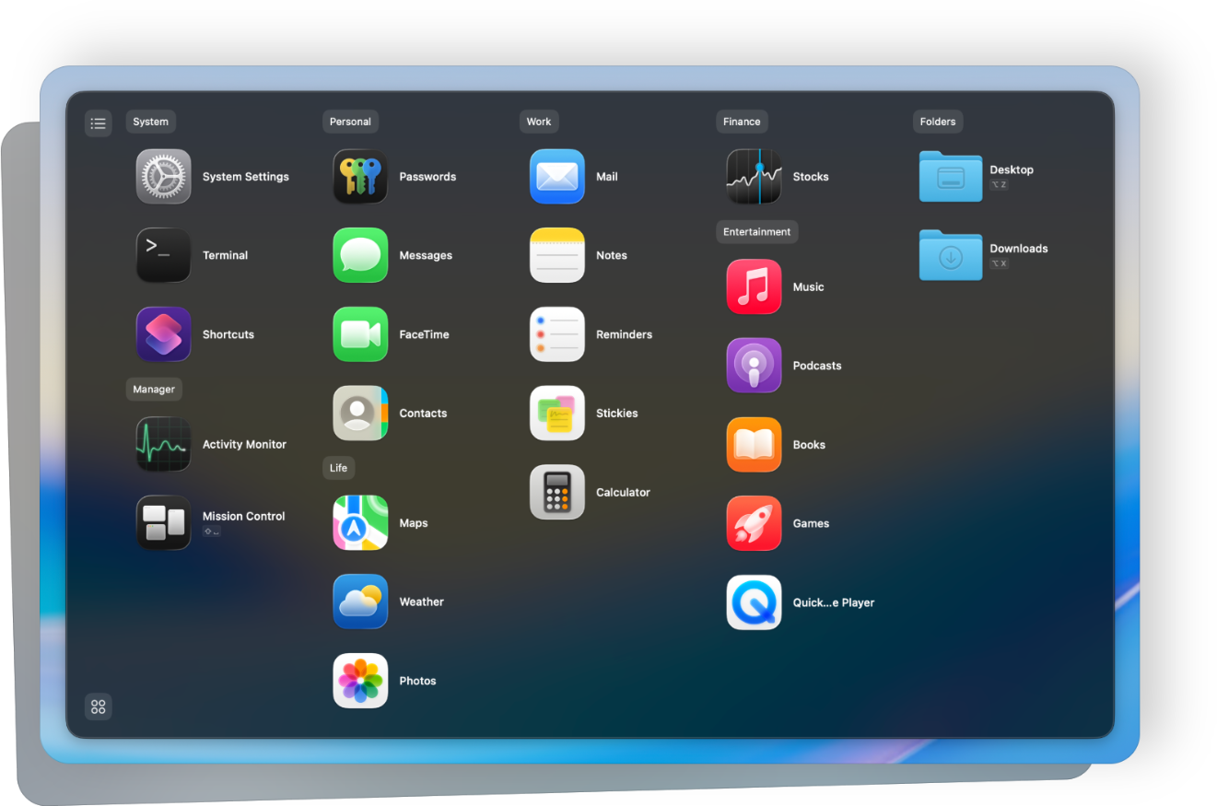Select the Folders group label

(x=938, y=122)
